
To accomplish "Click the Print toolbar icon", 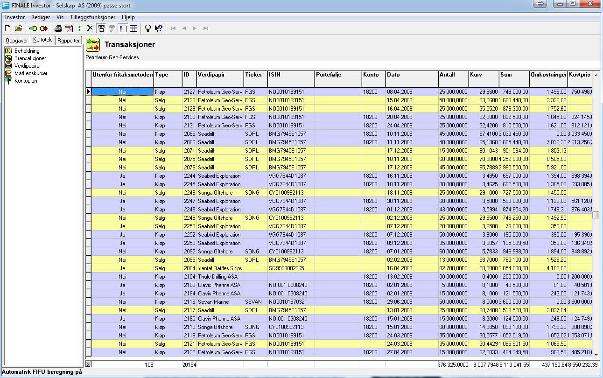I will pos(58,28).
